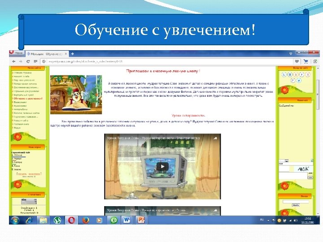Open a new tab with plus button
Screen dimensions: 323x242
73,54
